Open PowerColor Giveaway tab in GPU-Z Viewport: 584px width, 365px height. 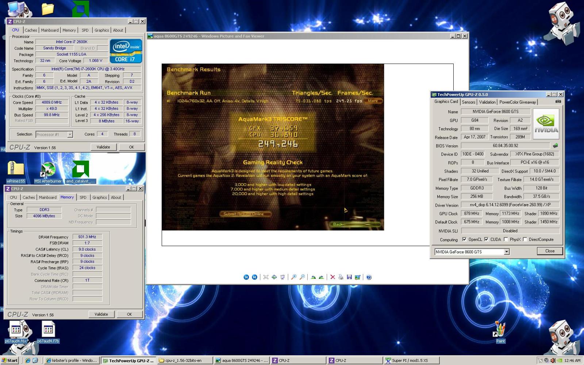click(518, 102)
